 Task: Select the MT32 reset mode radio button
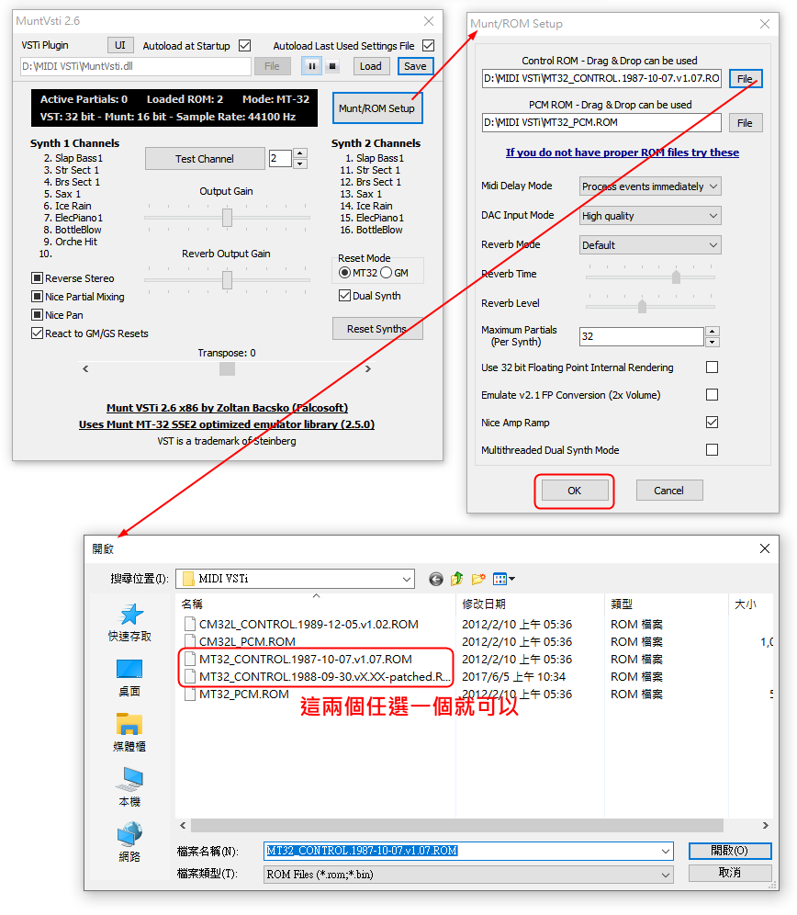[345, 273]
